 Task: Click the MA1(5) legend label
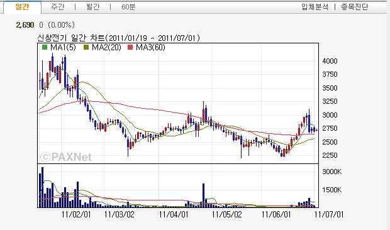point(63,47)
